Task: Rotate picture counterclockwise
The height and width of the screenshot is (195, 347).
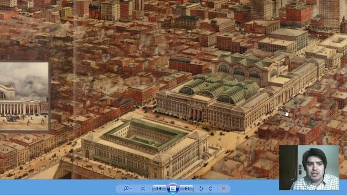Action: (x=201, y=188)
